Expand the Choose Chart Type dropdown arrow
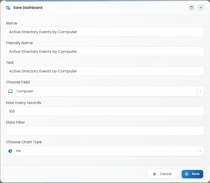Screen dimensions: 210x183 pyautogui.click(x=200, y=151)
